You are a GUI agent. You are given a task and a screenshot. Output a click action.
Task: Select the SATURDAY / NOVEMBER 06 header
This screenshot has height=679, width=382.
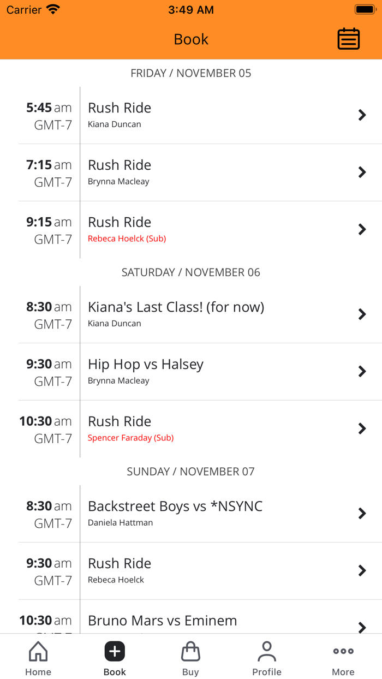point(190,272)
